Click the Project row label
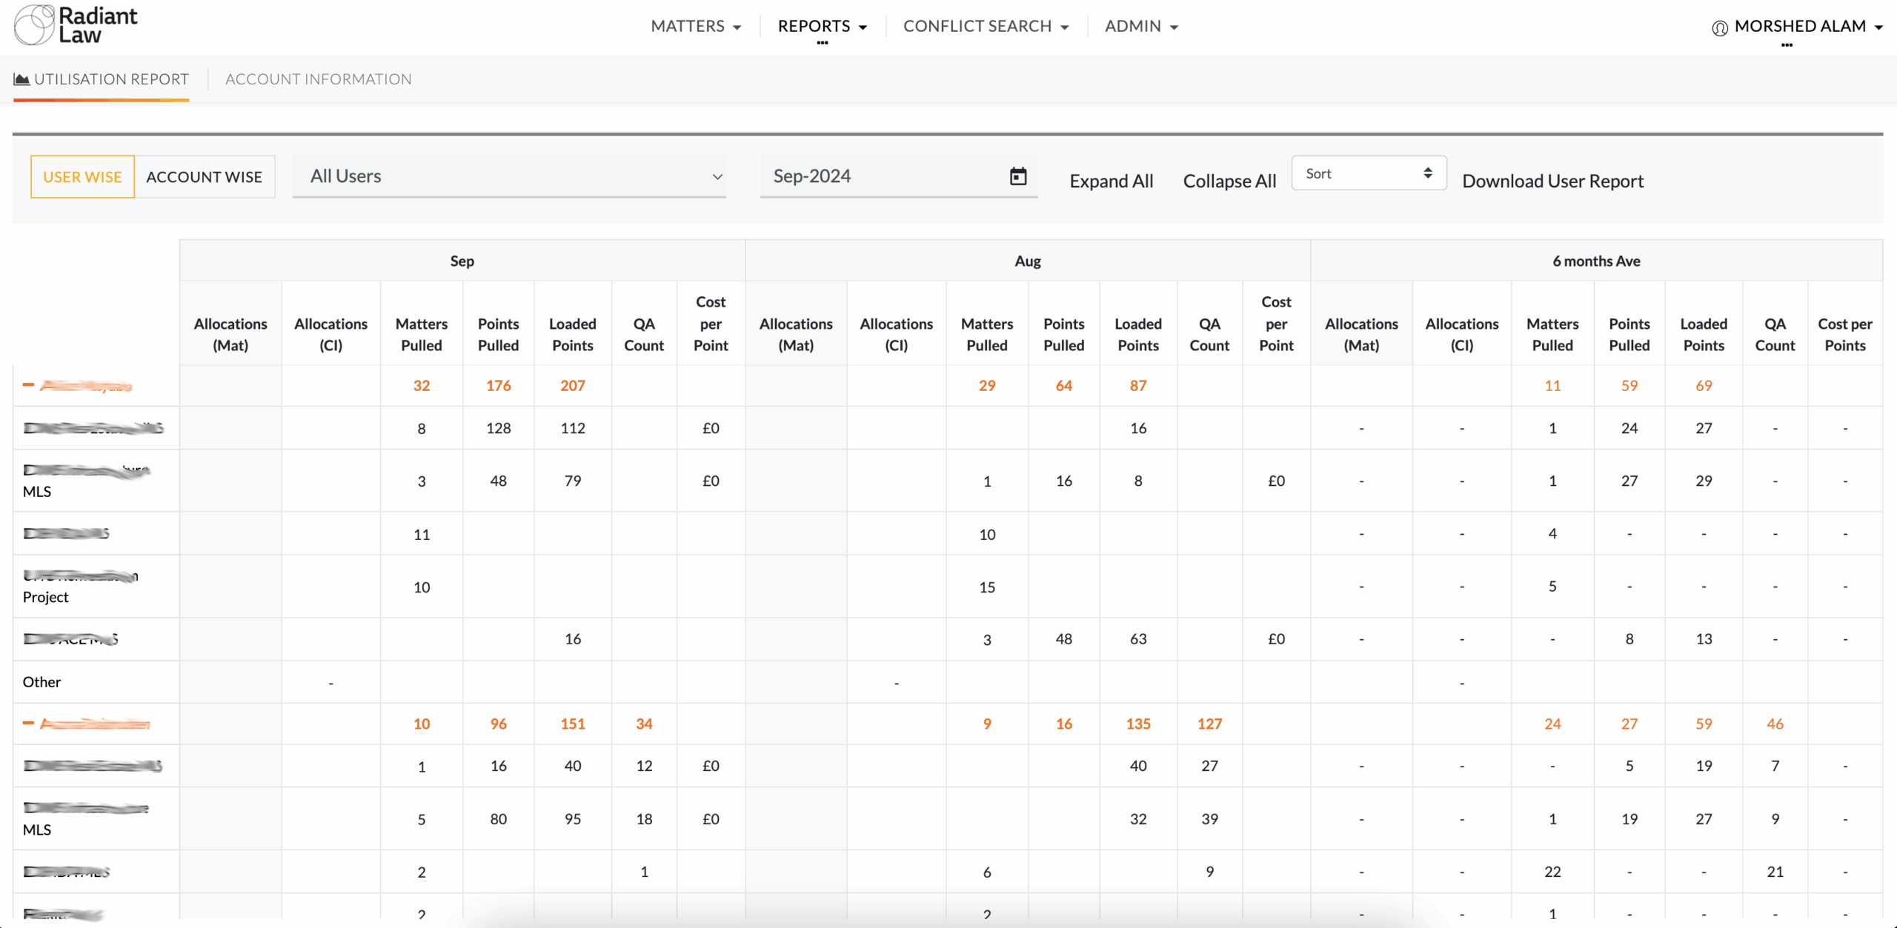1897x928 pixels. coord(45,597)
